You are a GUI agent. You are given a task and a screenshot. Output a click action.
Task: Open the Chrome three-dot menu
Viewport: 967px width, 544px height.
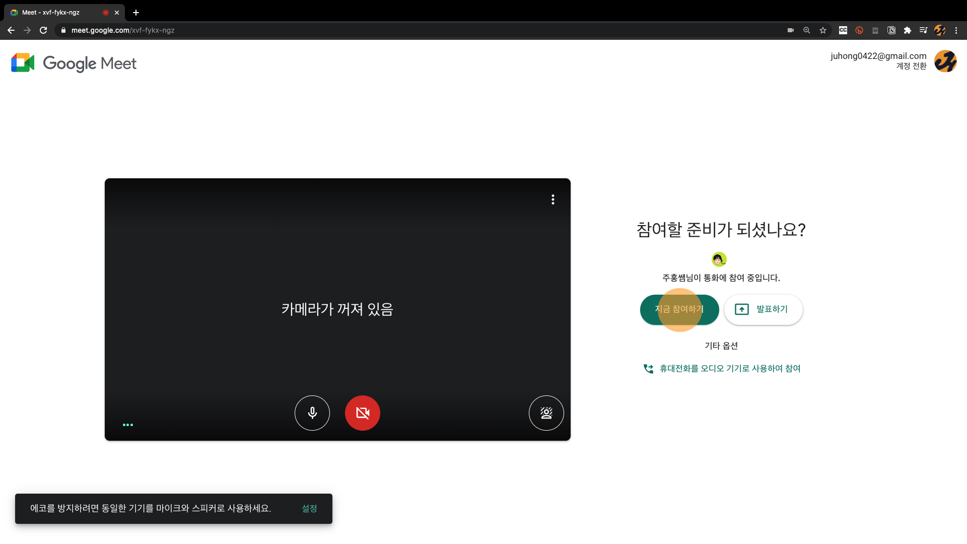point(956,30)
